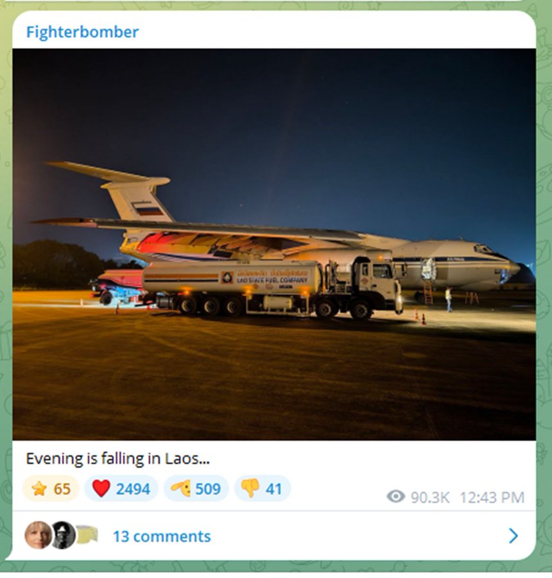
Task: Click the yellow flag commenter avatar
Action: pos(87,534)
